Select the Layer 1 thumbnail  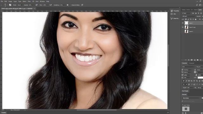coord(187,23)
